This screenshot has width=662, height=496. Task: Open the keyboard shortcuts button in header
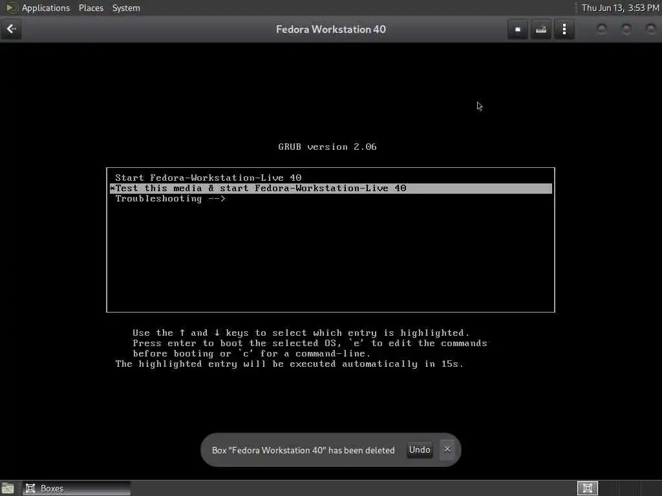point(541,29)
